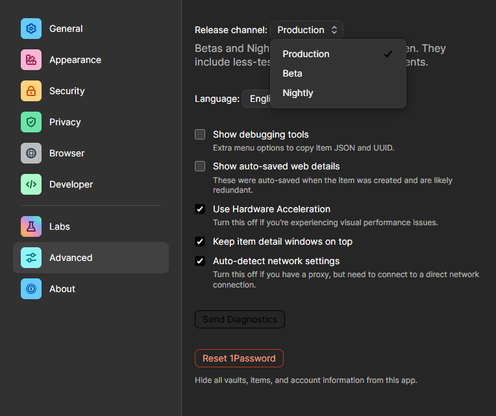
Task: Click the Developer code brackets icon
Action: point(31,184)
